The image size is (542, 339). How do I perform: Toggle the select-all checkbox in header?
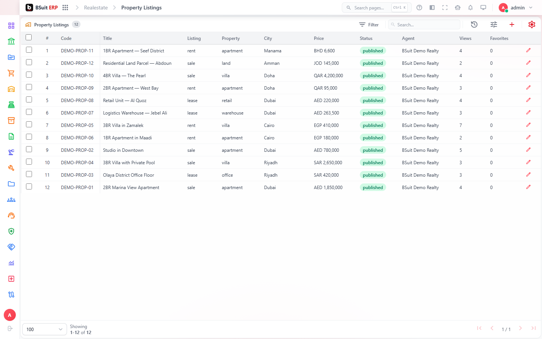click(29, 37)
